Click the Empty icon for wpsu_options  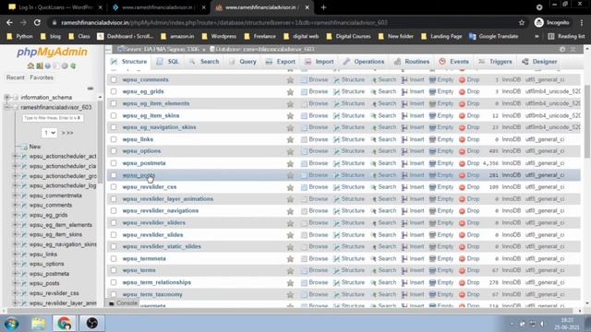(x=432, y=151)
